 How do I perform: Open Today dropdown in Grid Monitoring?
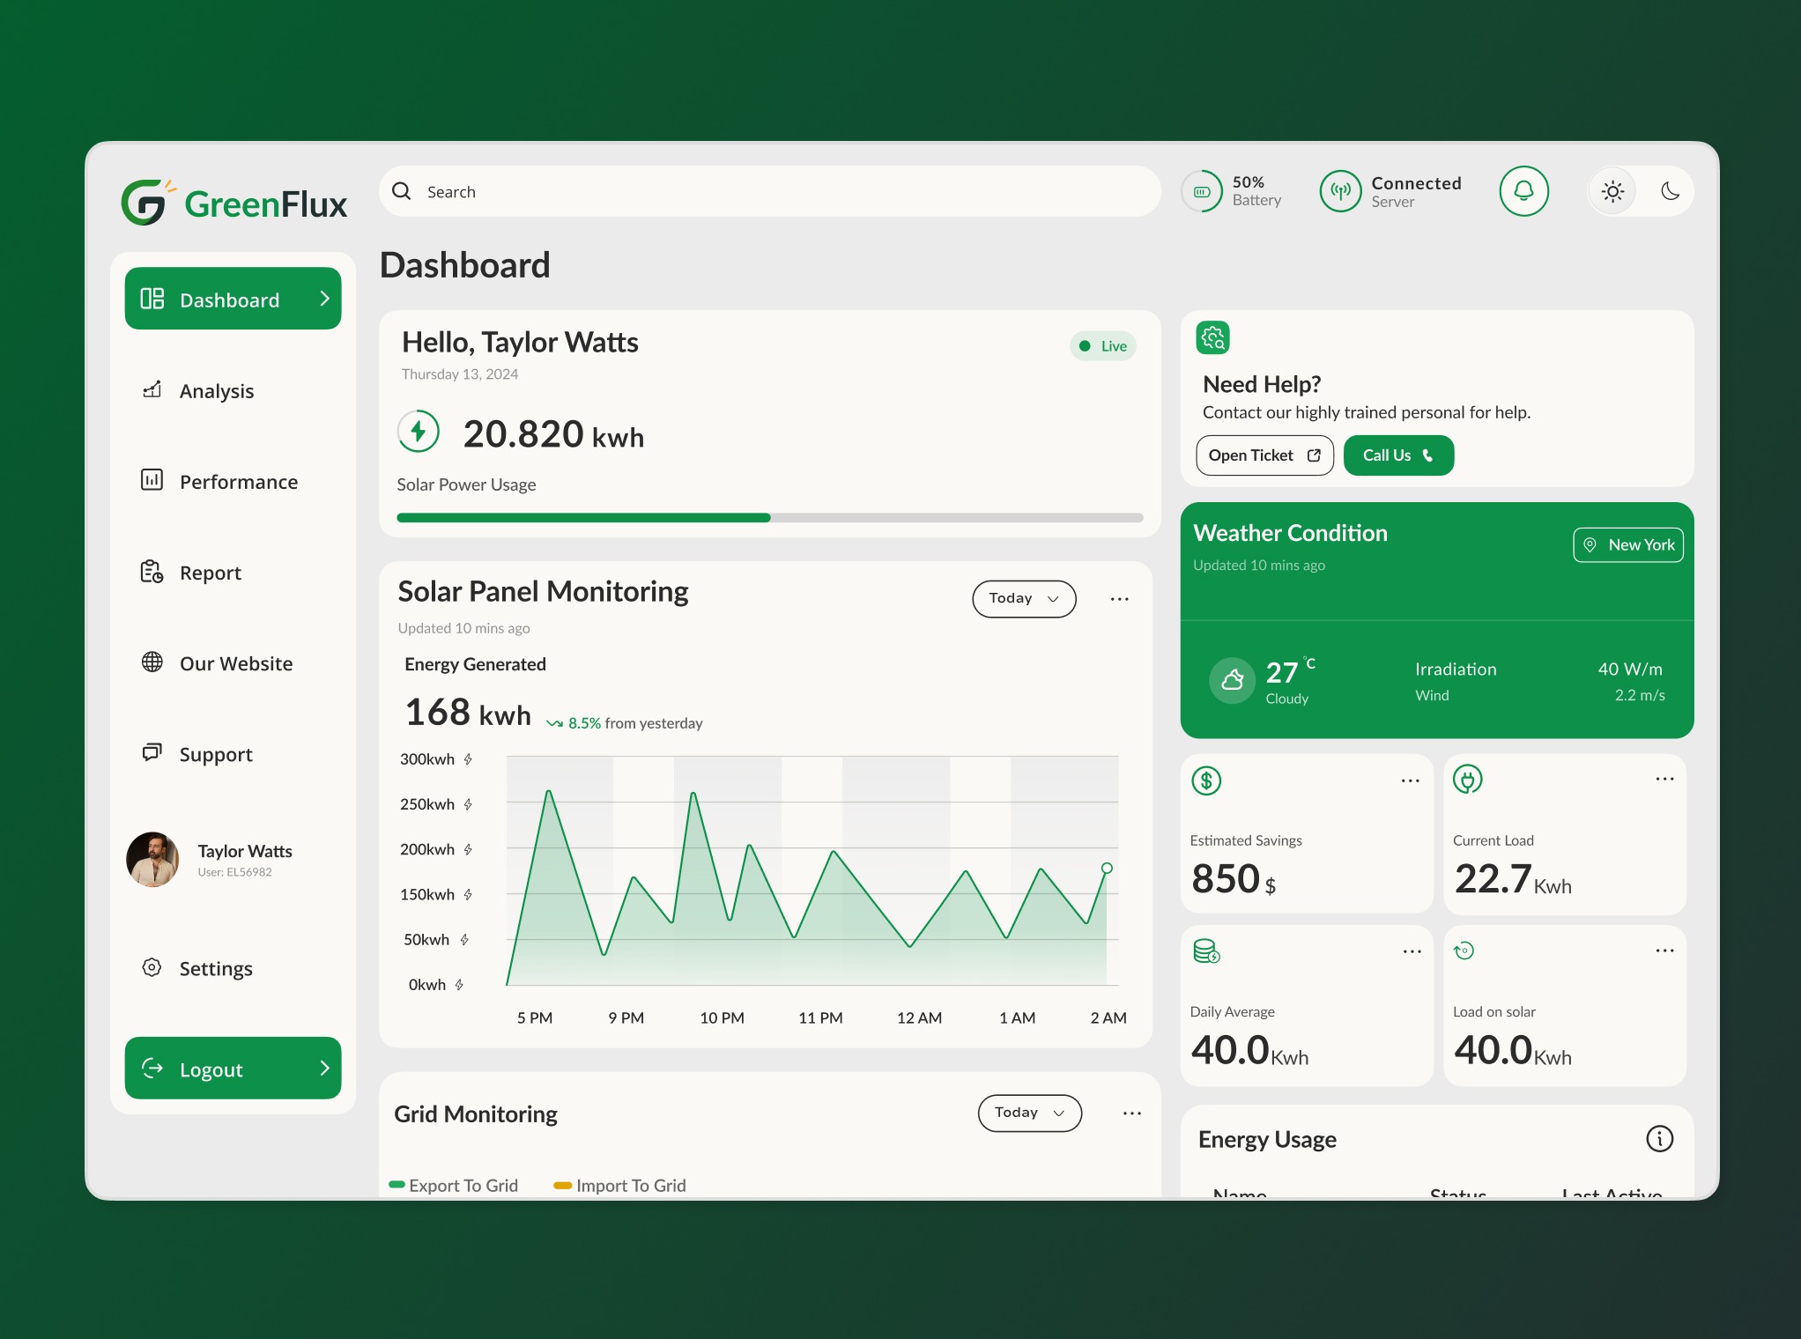pos(1029,1113)
